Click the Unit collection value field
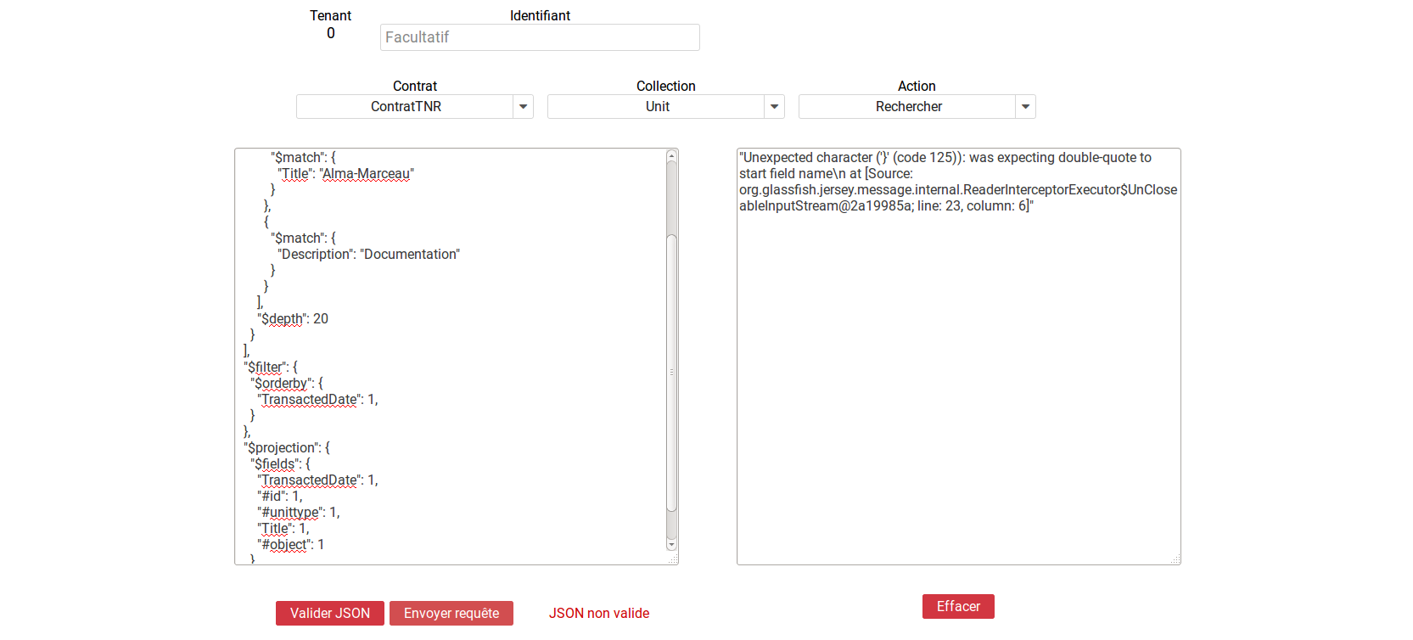Image resolution: width=1413 pixels, height=640 pixels. coord(657,107)
